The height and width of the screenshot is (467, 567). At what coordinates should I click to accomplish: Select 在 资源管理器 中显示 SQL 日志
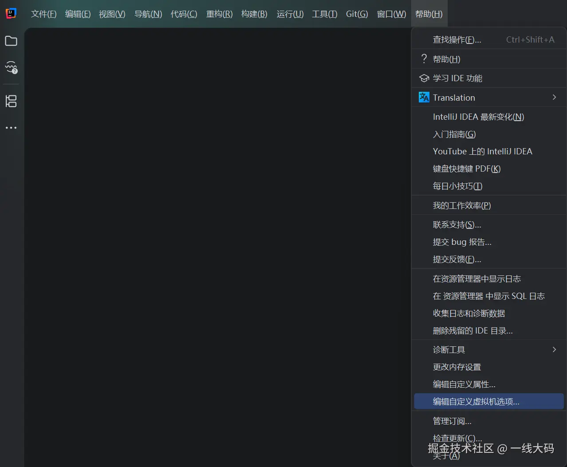click(x=489, y=296)
